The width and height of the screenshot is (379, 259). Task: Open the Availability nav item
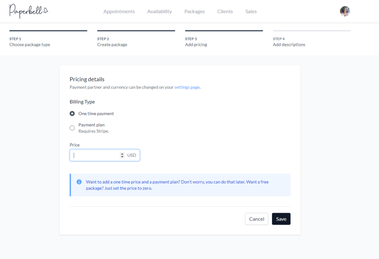[x=160, y=11]
